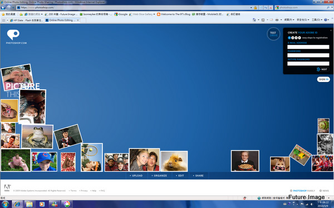Expand the address bar dropdown arrow
334x208 pixels.
tap(251, 8)
